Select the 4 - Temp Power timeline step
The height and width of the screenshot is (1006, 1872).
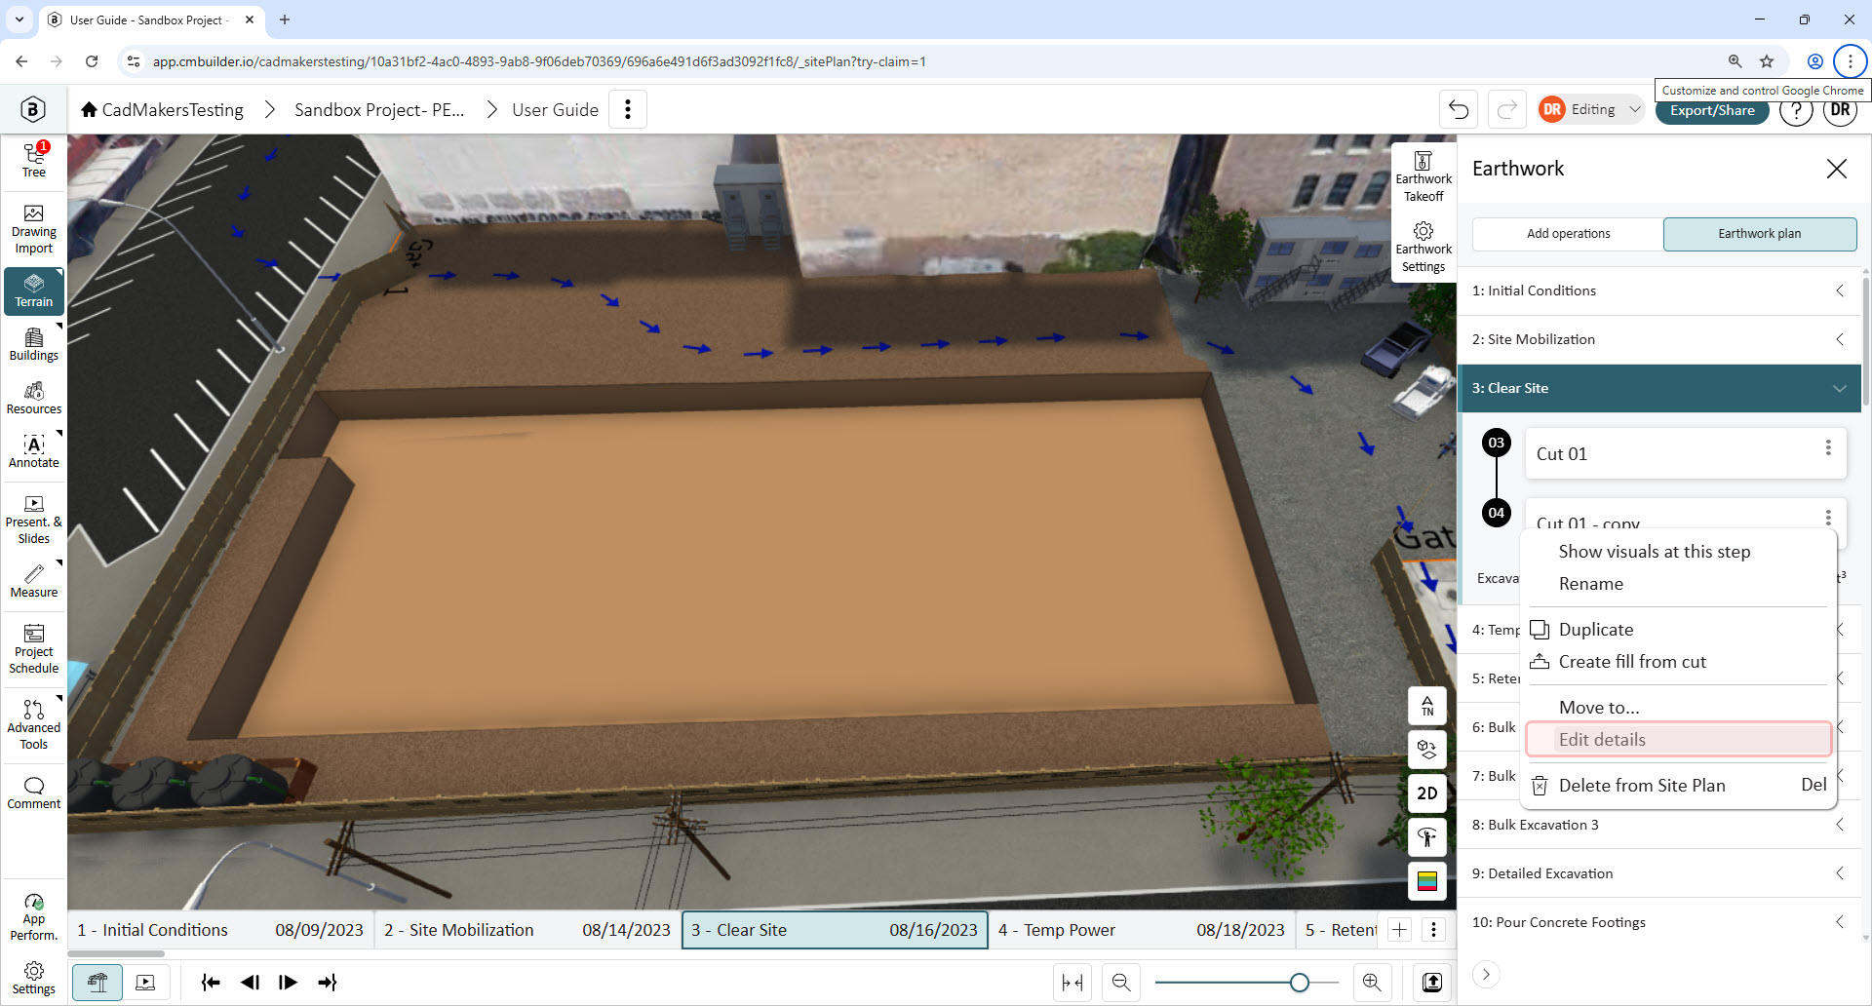[1141, 930]
